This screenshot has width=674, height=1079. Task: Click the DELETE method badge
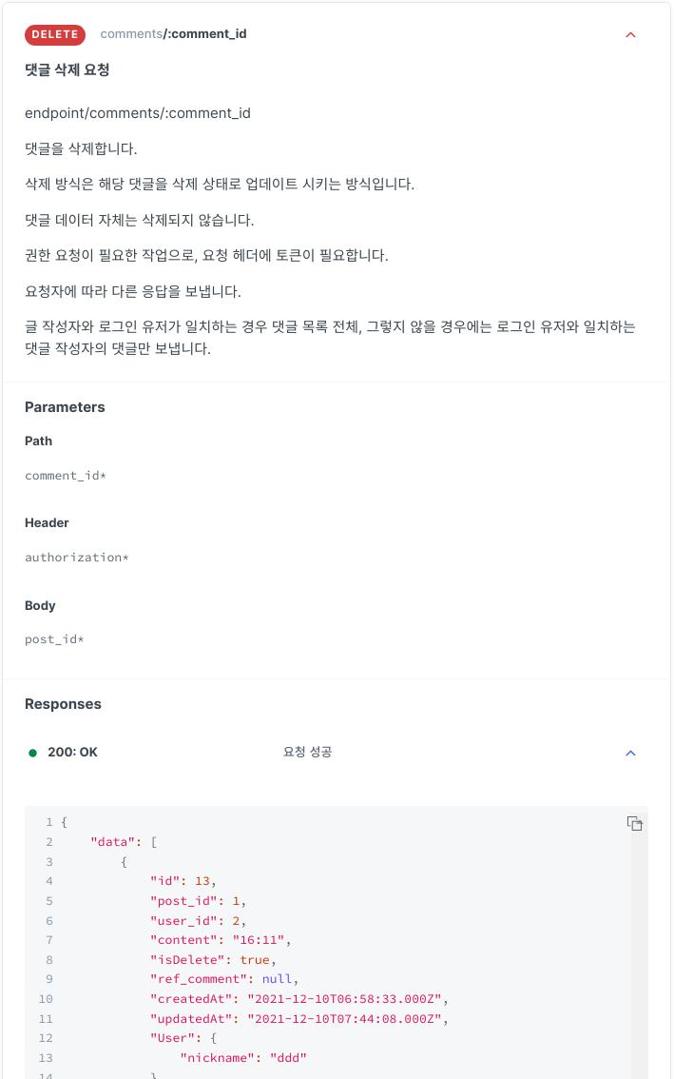click(x=54, y=34)
